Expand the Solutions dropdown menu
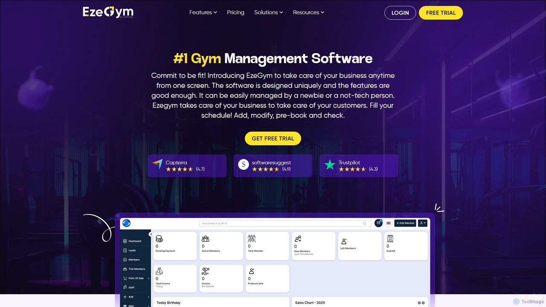The width and height of the screenshot is (546, 307). click(269, 12)
